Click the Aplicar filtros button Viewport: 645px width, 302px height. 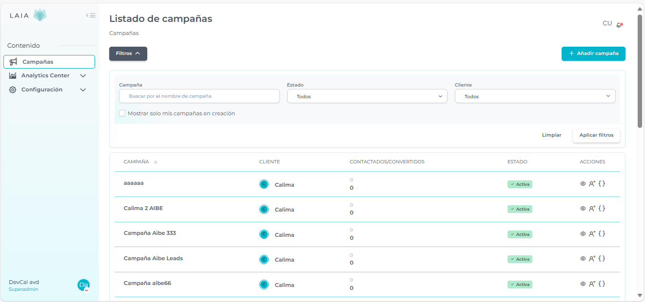click(596, 135)
